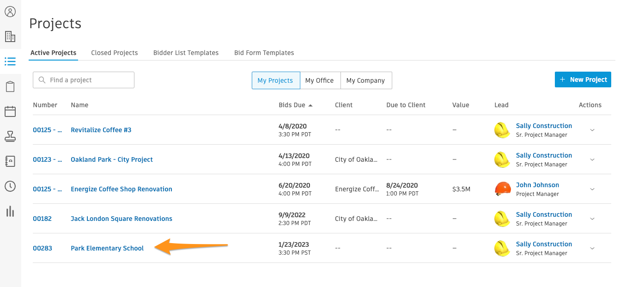Open Revitalize Coffee #3 project
Screen dimensions: 620x287
pos(101,130)
